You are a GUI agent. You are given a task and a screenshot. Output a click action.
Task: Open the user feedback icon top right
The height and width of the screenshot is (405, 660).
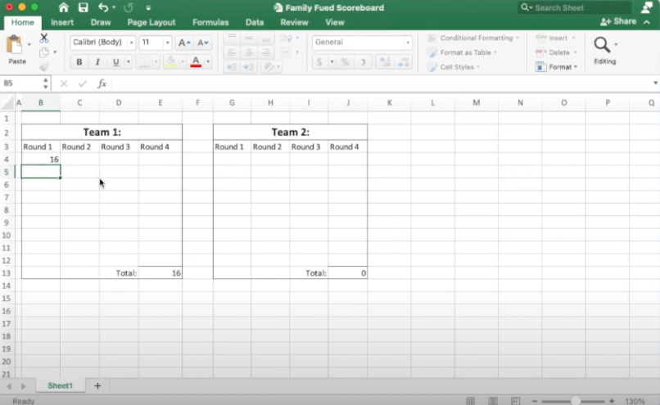tap(647, 7)
